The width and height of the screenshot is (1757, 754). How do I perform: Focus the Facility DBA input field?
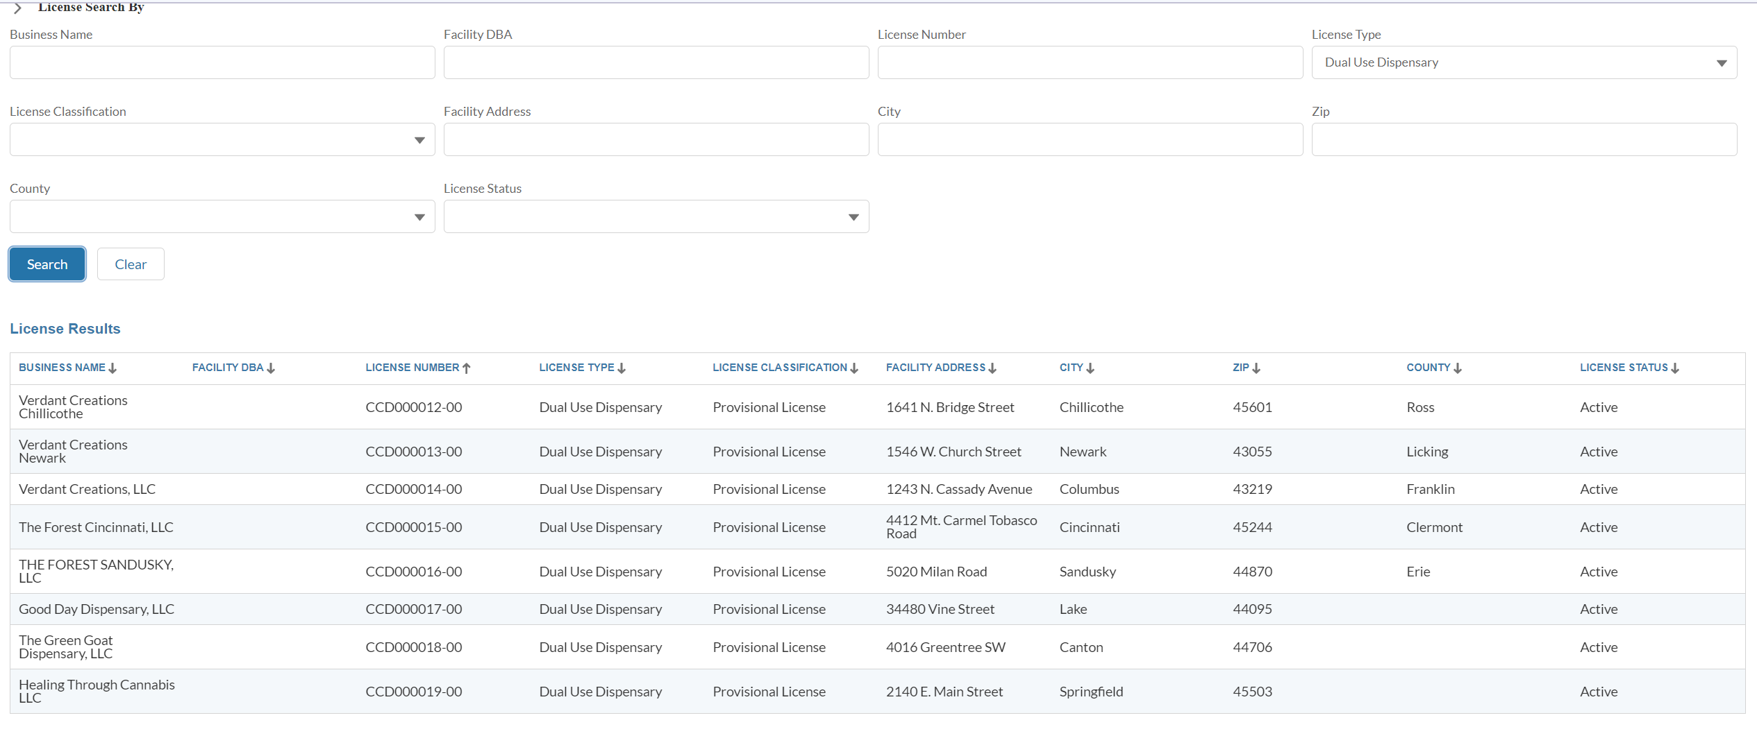[x=656, y=62]
